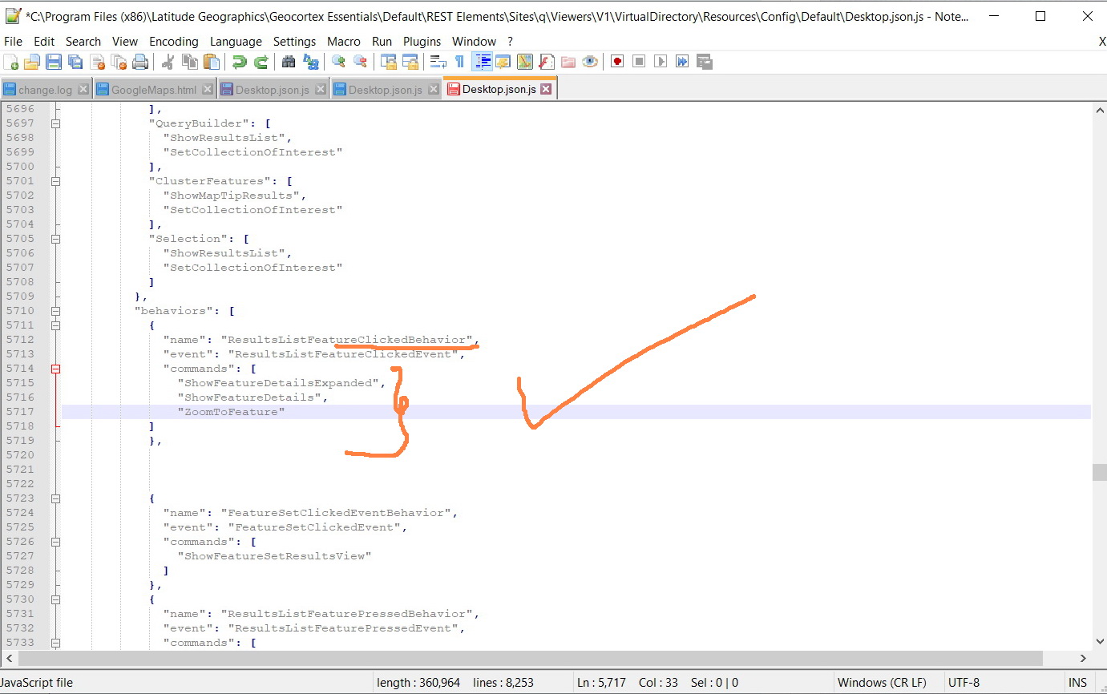Collapse the Selection block at line 5705
This screenshot has height=694, width=1107.
click(56, 239)
